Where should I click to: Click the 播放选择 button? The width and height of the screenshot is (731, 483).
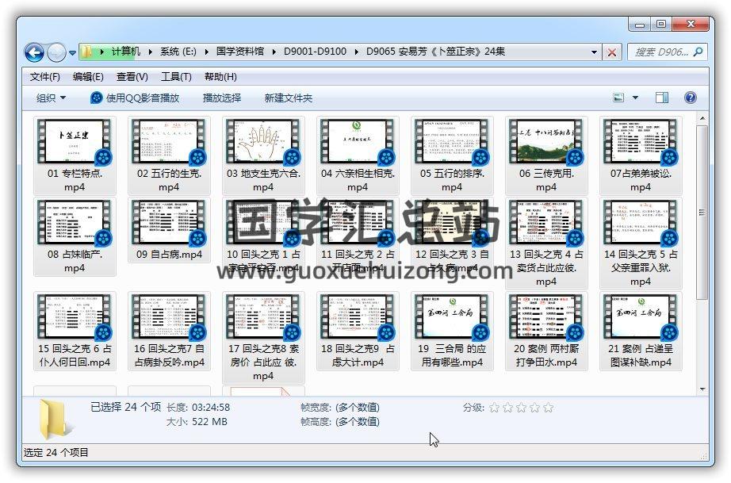click(x=222, y=98)
